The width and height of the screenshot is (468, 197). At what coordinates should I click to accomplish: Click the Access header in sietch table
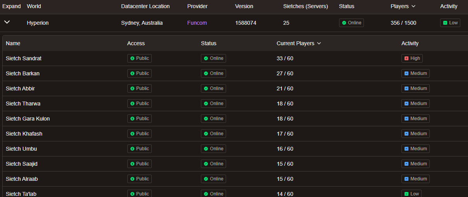click(x=136, y=43)
